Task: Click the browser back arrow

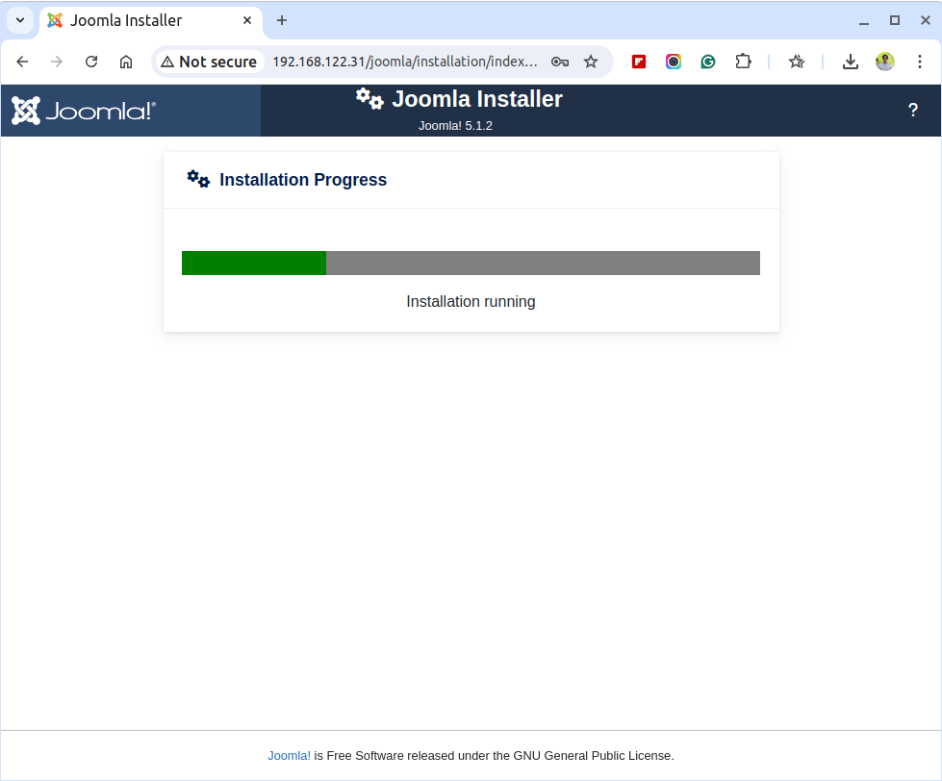Action: pos(22,62)
